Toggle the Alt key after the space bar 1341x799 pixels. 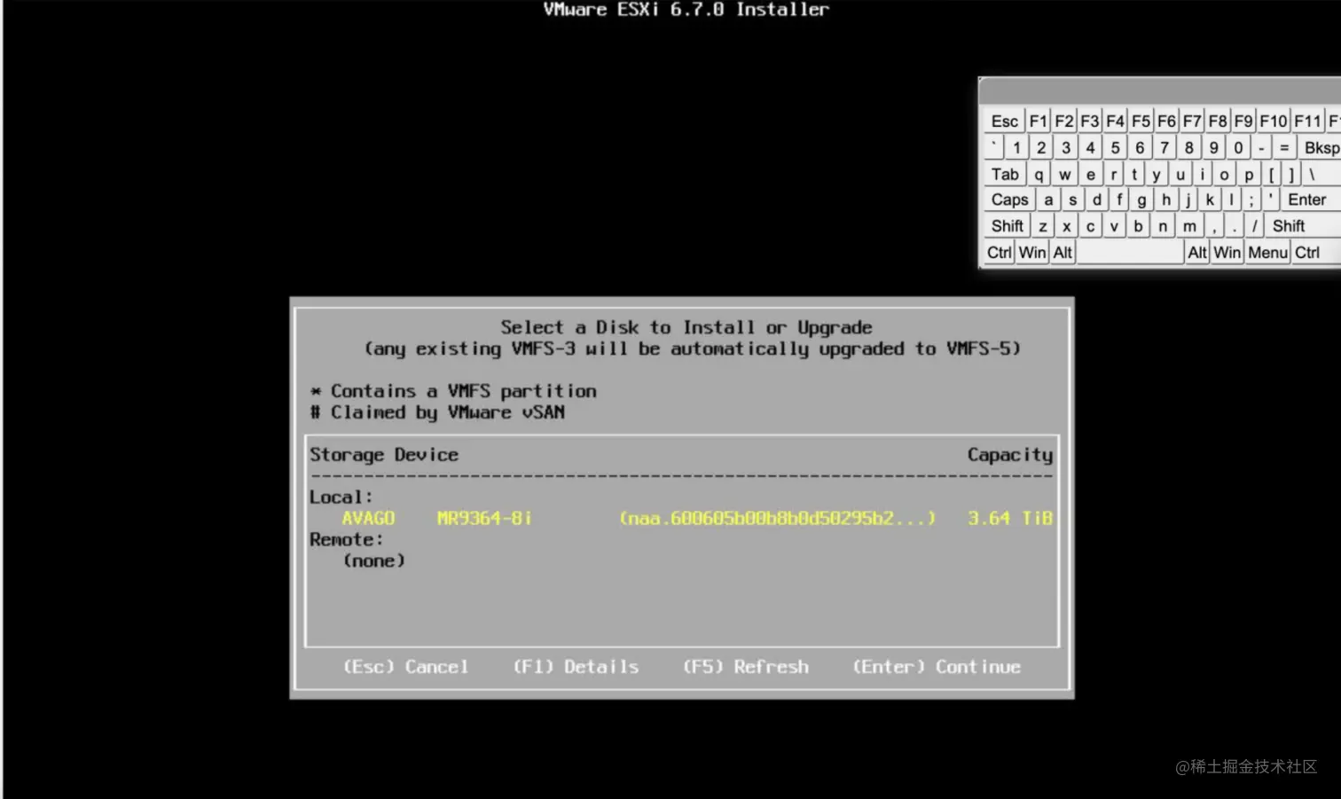(1197, 253)
